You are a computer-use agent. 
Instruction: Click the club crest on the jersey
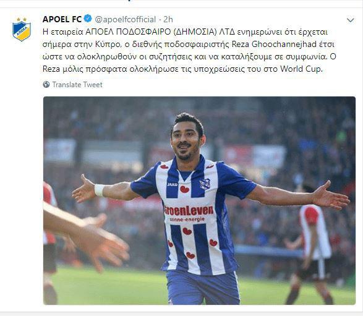click(205, 184)
